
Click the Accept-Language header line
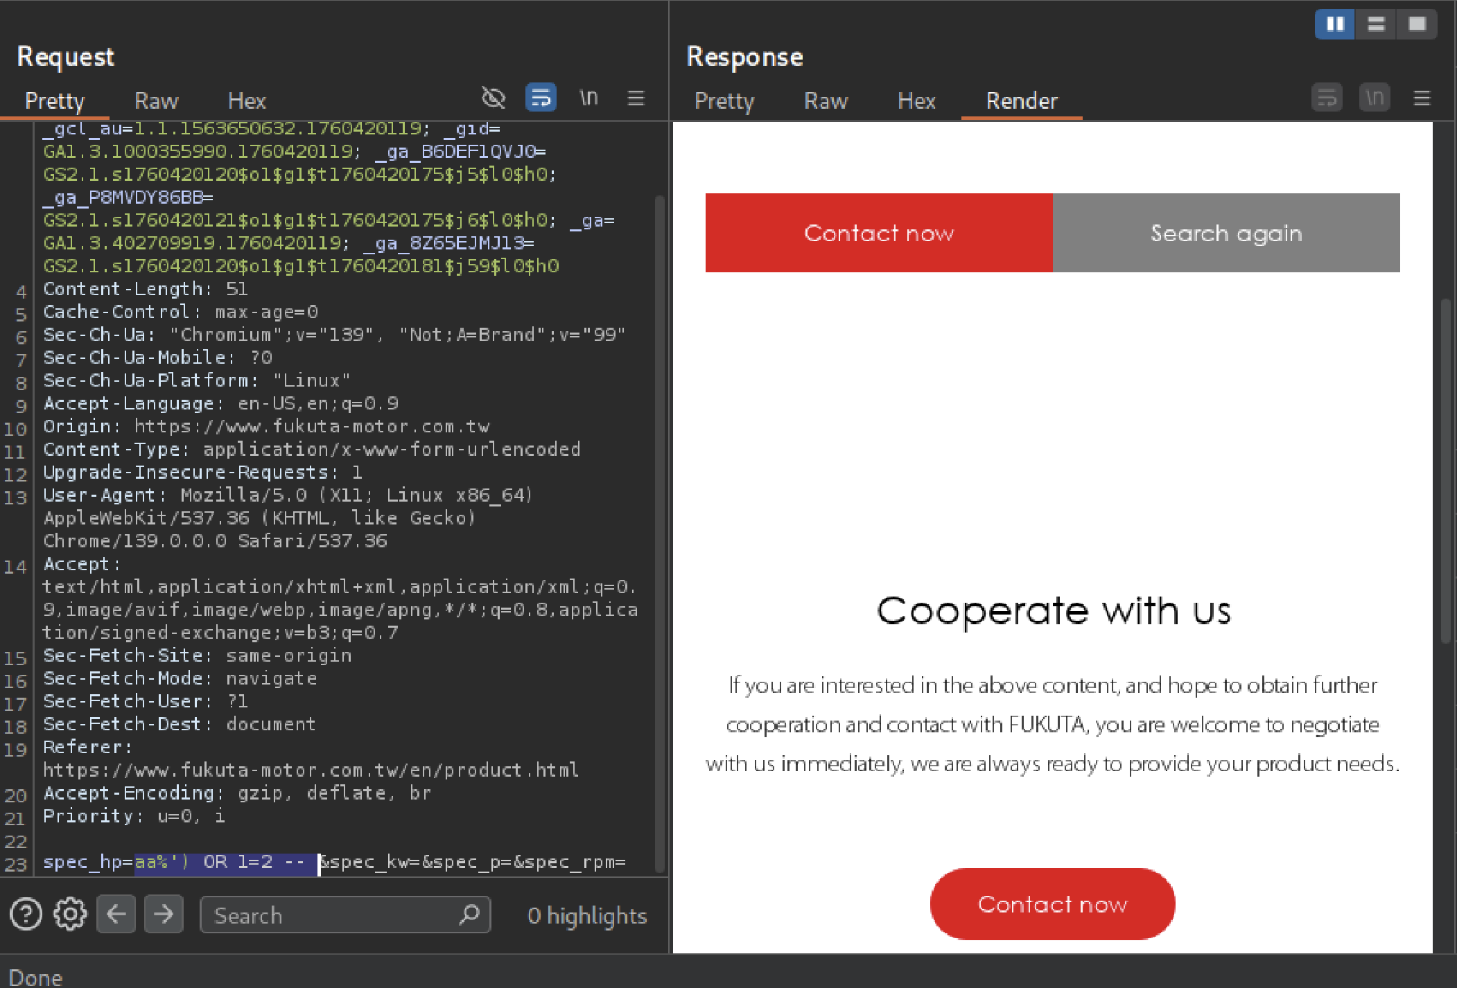[221, 403]
